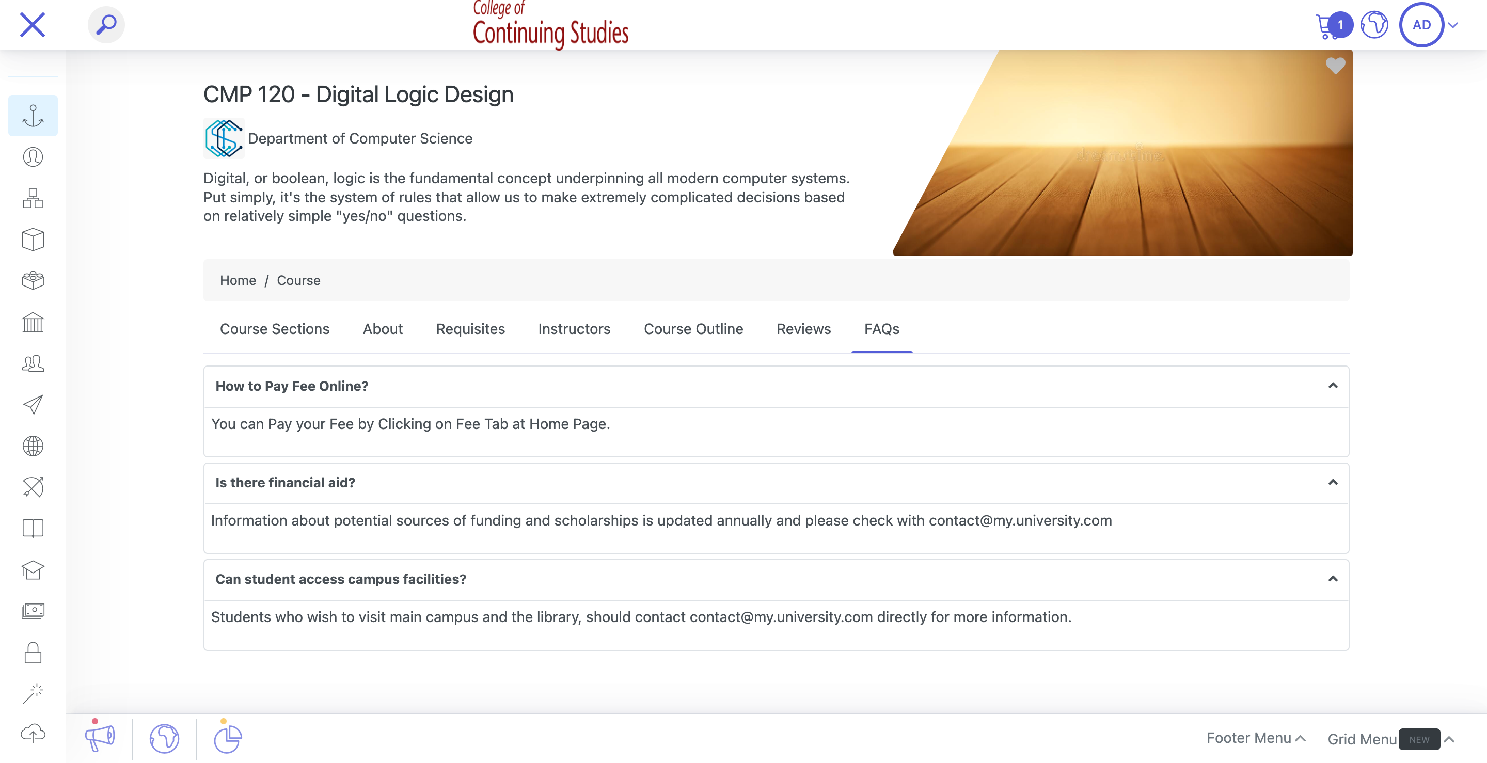
Task: Click the globe icon in top header
Action: [x=1374, y=25]
